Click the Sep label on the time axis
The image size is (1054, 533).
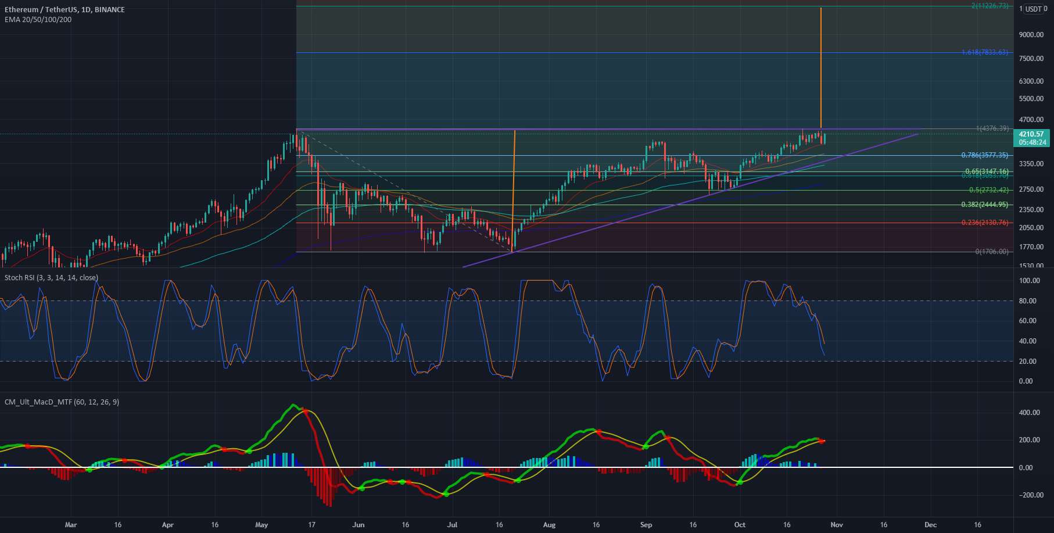coord(646,525)
